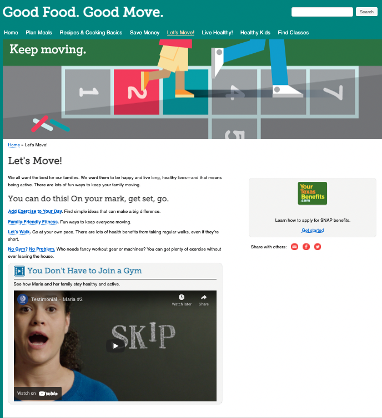Go to the Home menu item
Screen dimensions: 382x418
tap(11, 33)
